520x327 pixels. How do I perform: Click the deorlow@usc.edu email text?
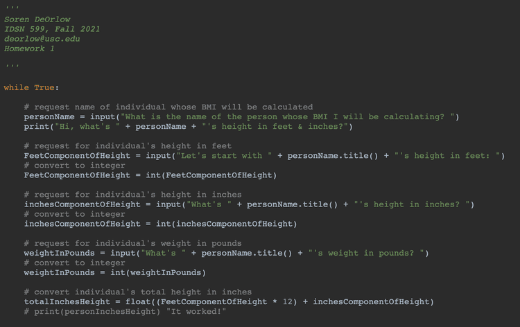[x=42, y=39]
